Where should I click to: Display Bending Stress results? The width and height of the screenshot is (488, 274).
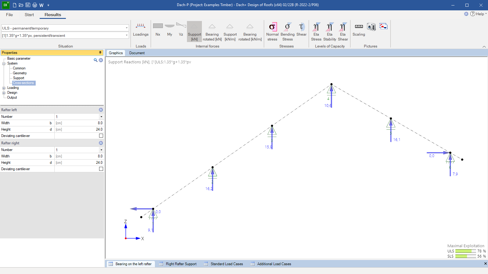(287, 32)
